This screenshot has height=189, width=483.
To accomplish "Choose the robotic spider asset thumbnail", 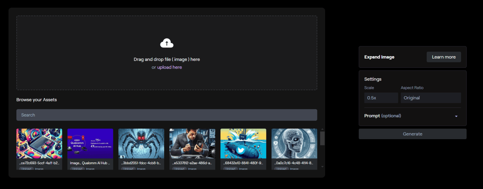I will 141,144.
